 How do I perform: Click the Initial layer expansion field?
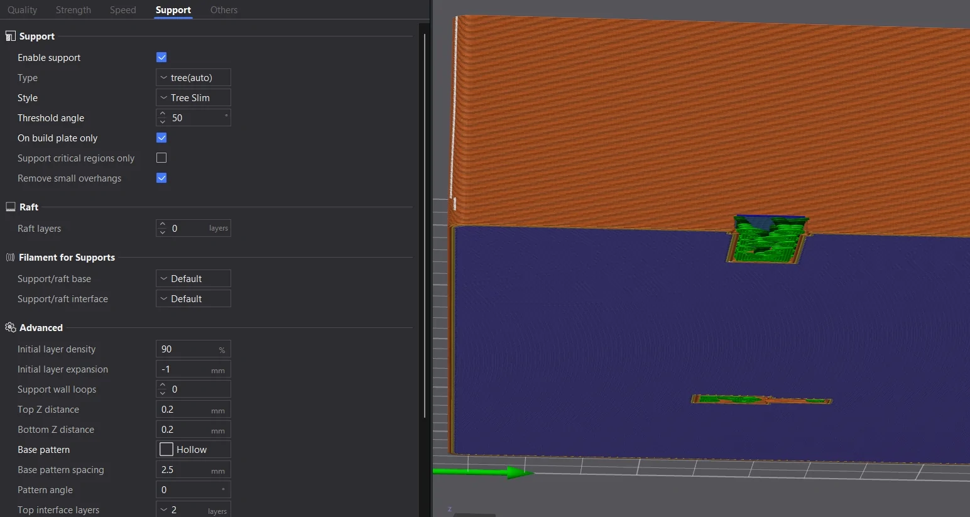(193, 369)
